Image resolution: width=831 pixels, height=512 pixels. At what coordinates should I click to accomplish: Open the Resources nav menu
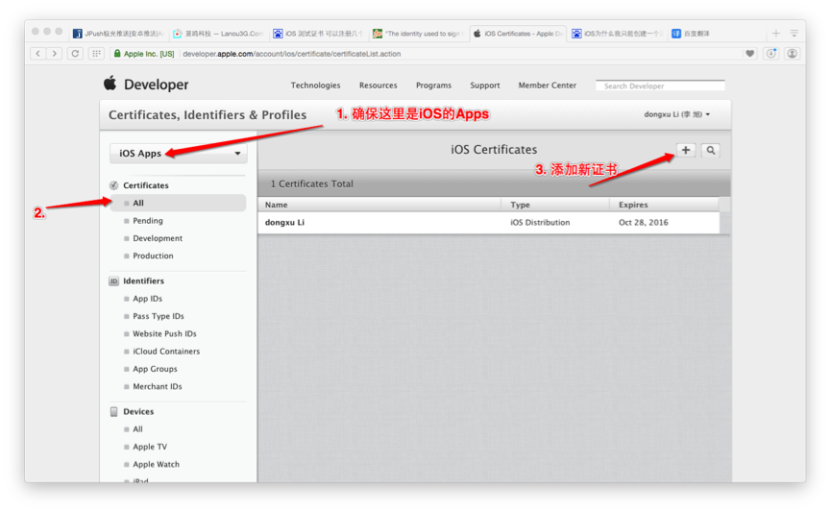[x=378, y=85]
